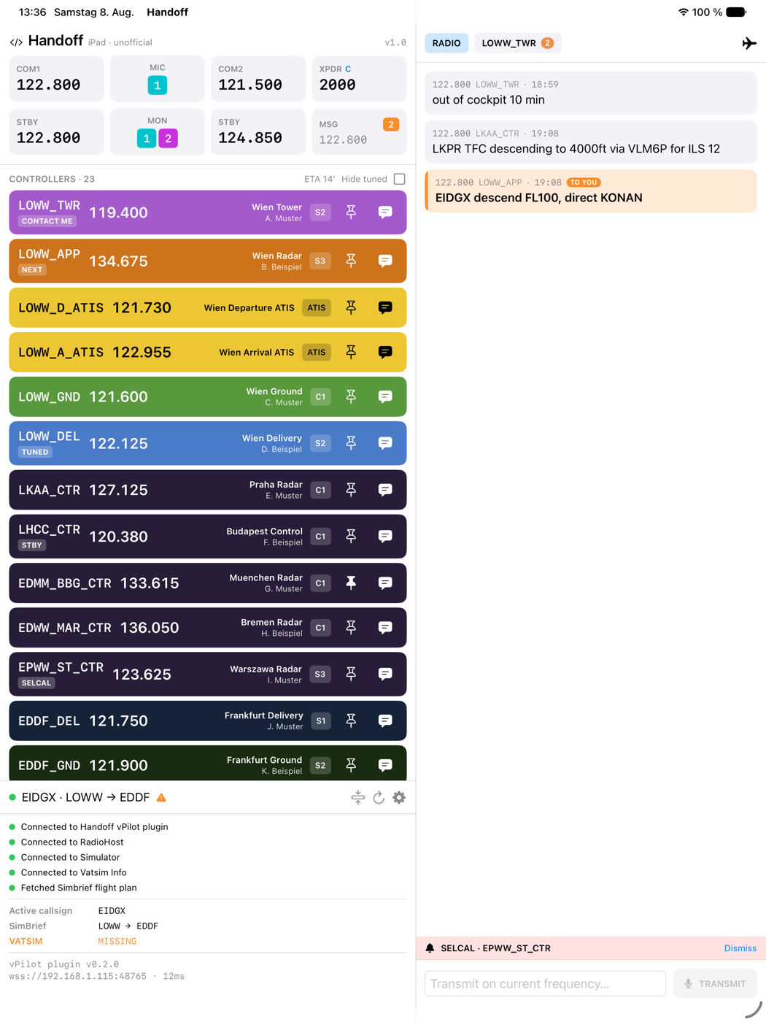Switch to the LOWW_TWR chat tab

(x=517, y=43)
